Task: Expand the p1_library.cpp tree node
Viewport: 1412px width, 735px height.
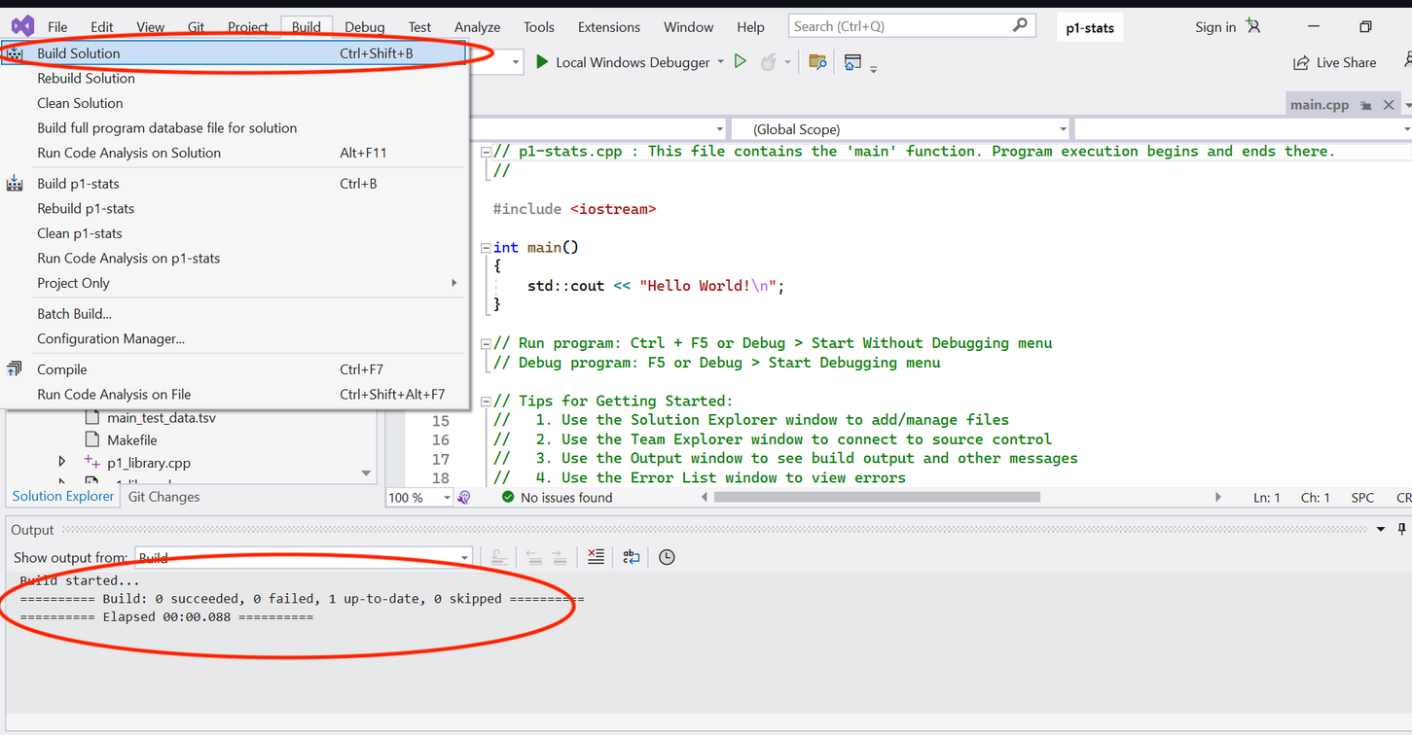Action: click(62, 463)
